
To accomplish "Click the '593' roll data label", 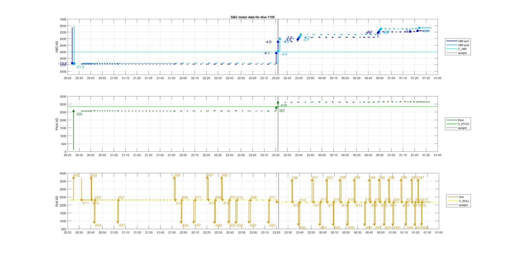I will (x=94, y=175).
